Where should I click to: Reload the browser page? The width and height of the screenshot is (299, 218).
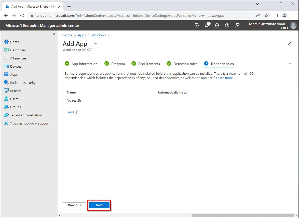[x=22, y=15]
